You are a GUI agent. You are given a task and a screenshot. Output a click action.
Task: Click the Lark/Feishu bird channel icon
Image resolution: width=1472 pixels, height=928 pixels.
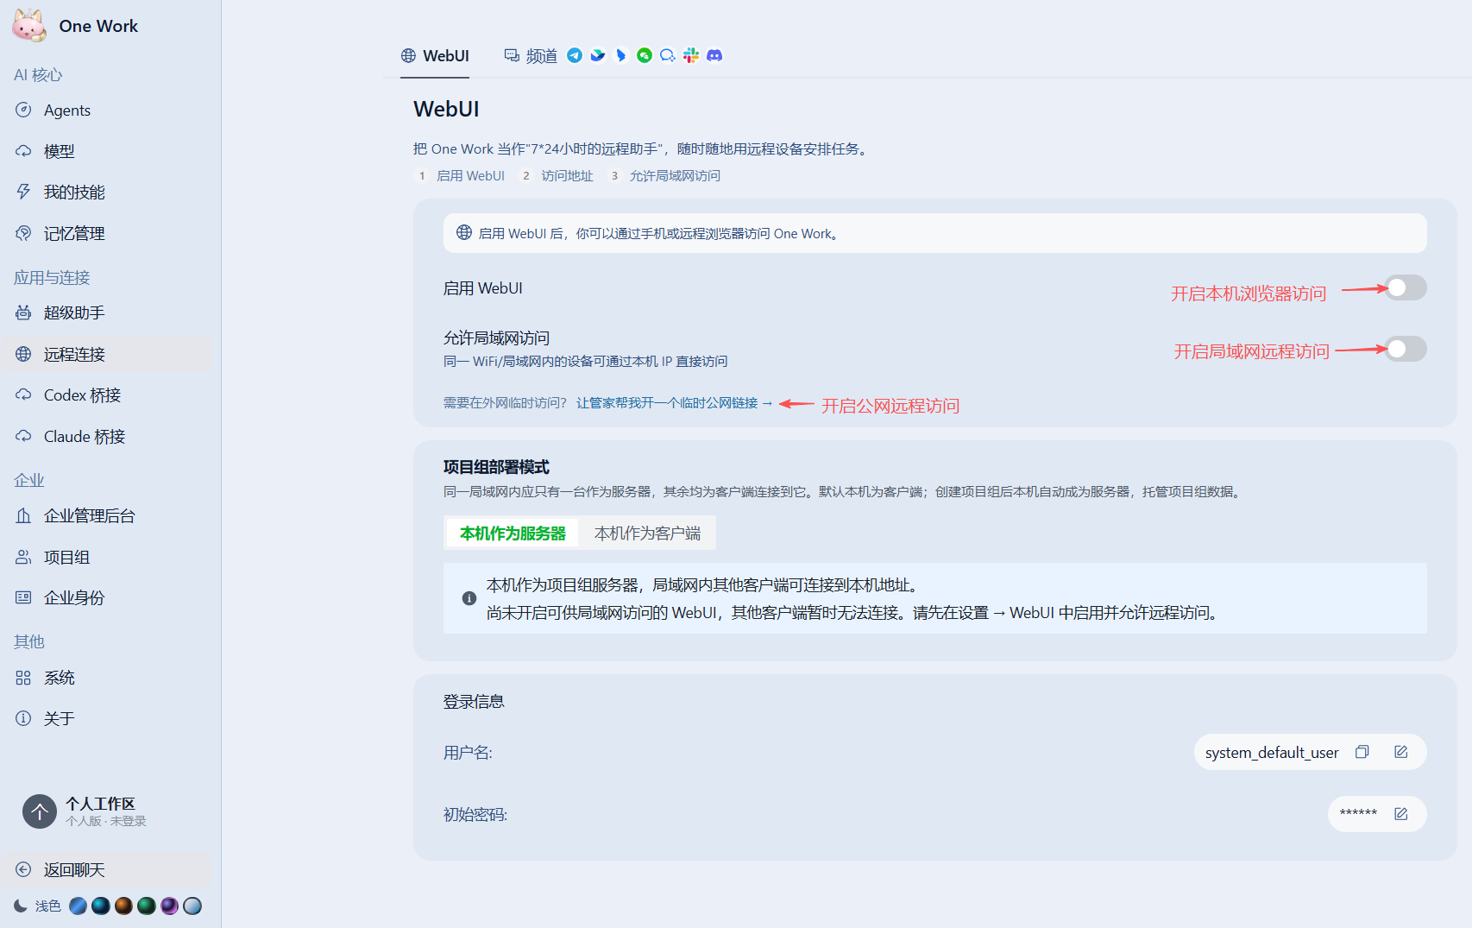tap(598, 55)
